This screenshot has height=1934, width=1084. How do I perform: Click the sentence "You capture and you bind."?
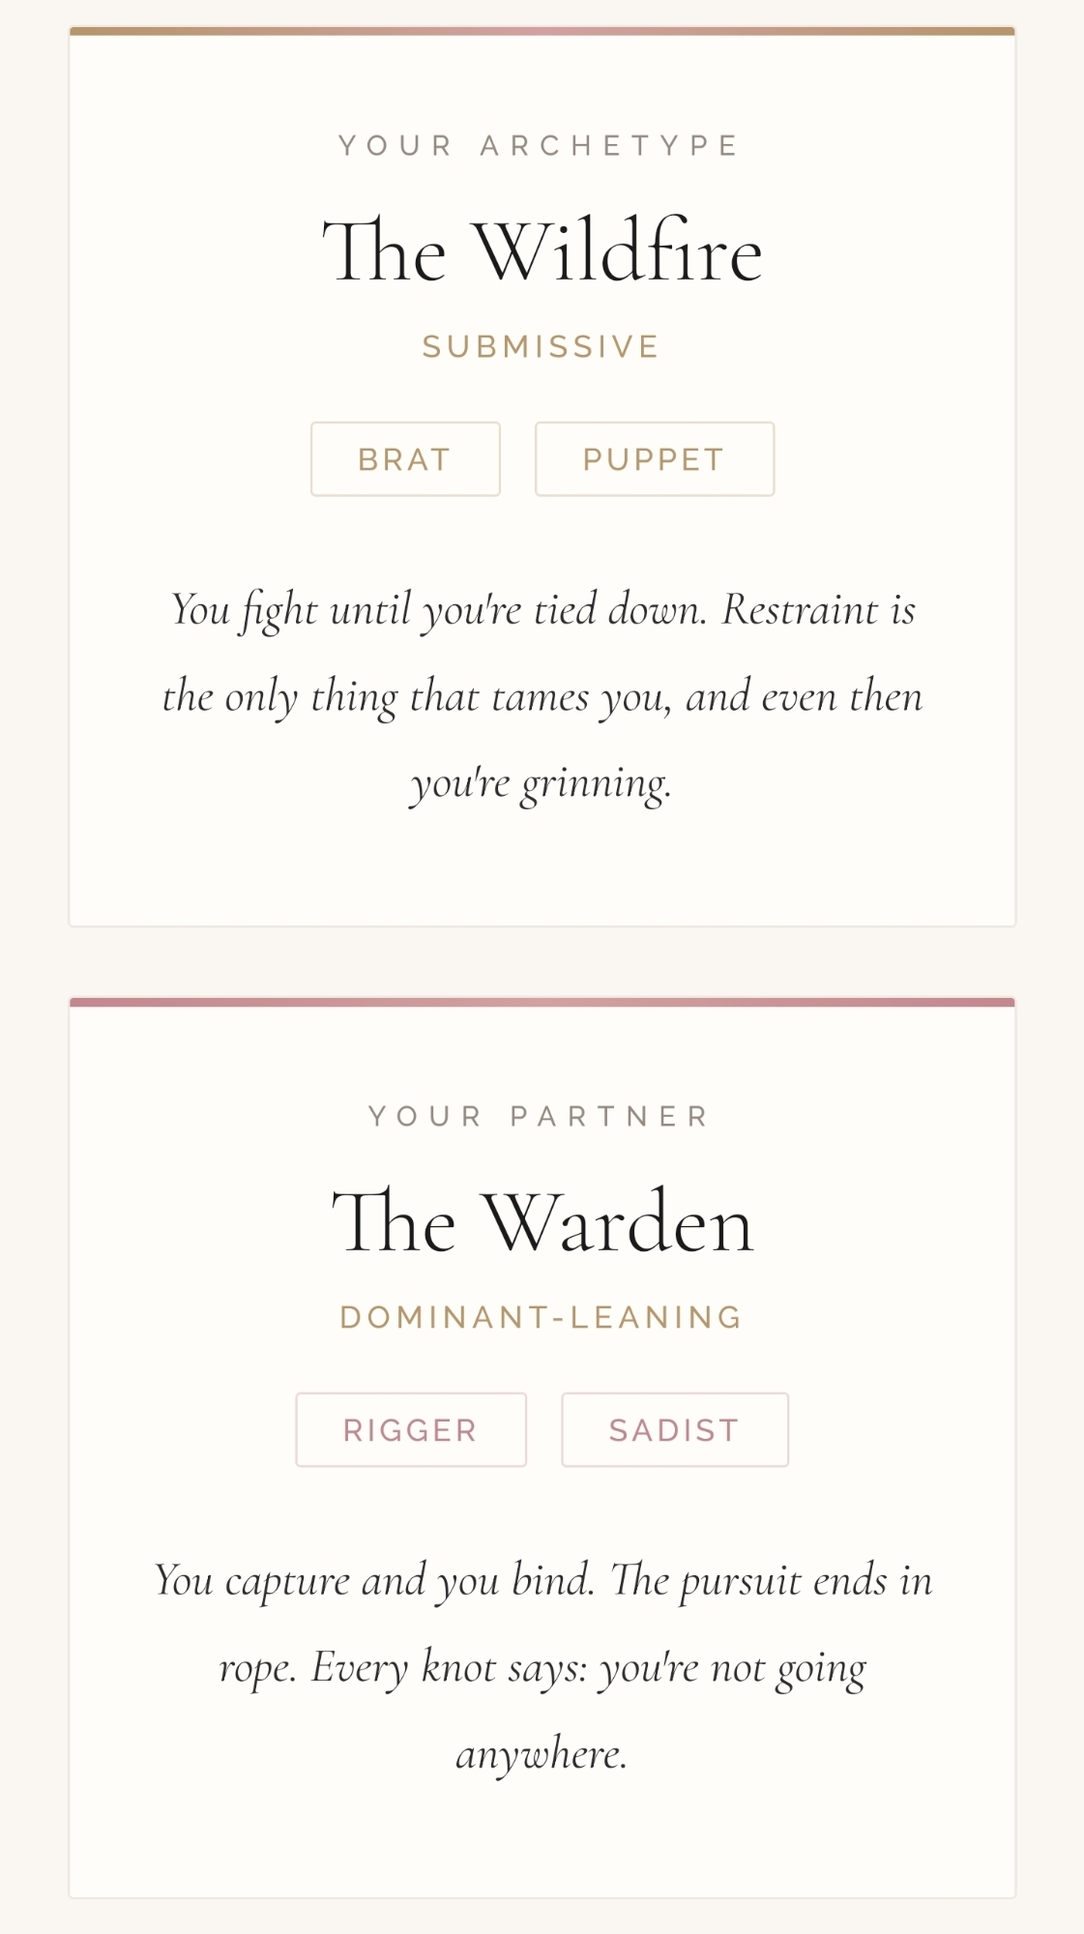[x=374, y=1581]
